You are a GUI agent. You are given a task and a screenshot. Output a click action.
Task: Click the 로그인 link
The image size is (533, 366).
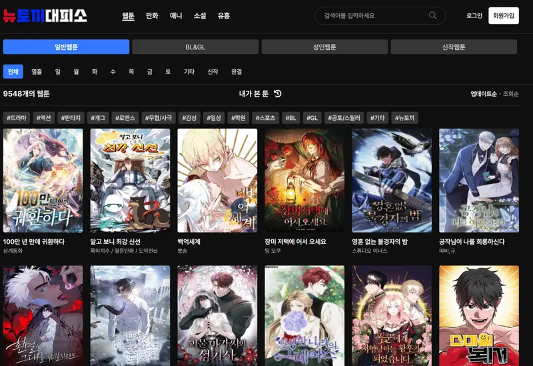[474, 15]
